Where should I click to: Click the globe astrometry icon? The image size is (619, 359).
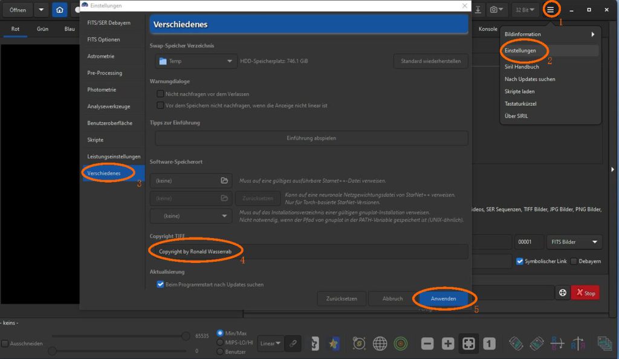(380, 343)
